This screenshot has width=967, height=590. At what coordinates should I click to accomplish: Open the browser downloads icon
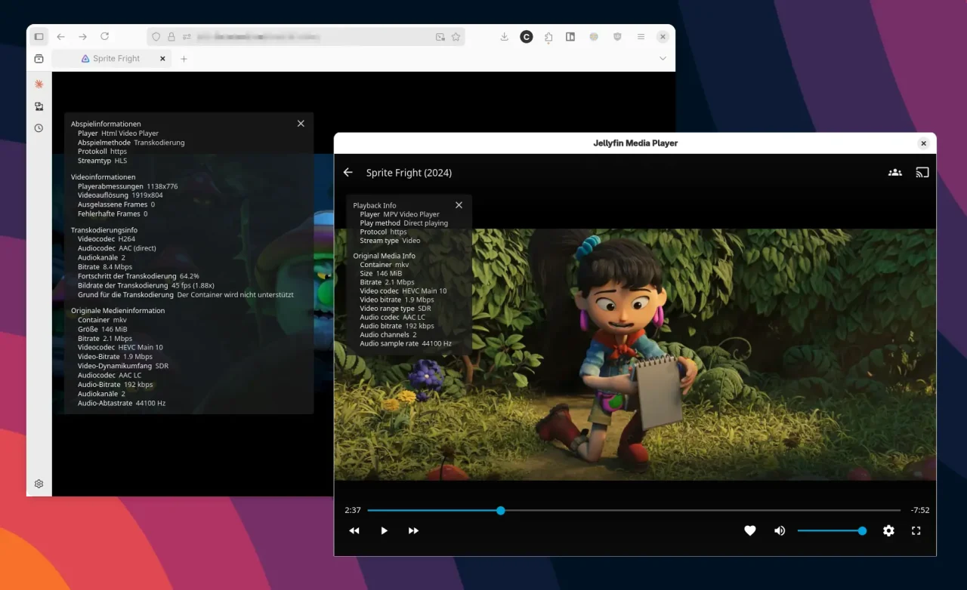[504, 36]
